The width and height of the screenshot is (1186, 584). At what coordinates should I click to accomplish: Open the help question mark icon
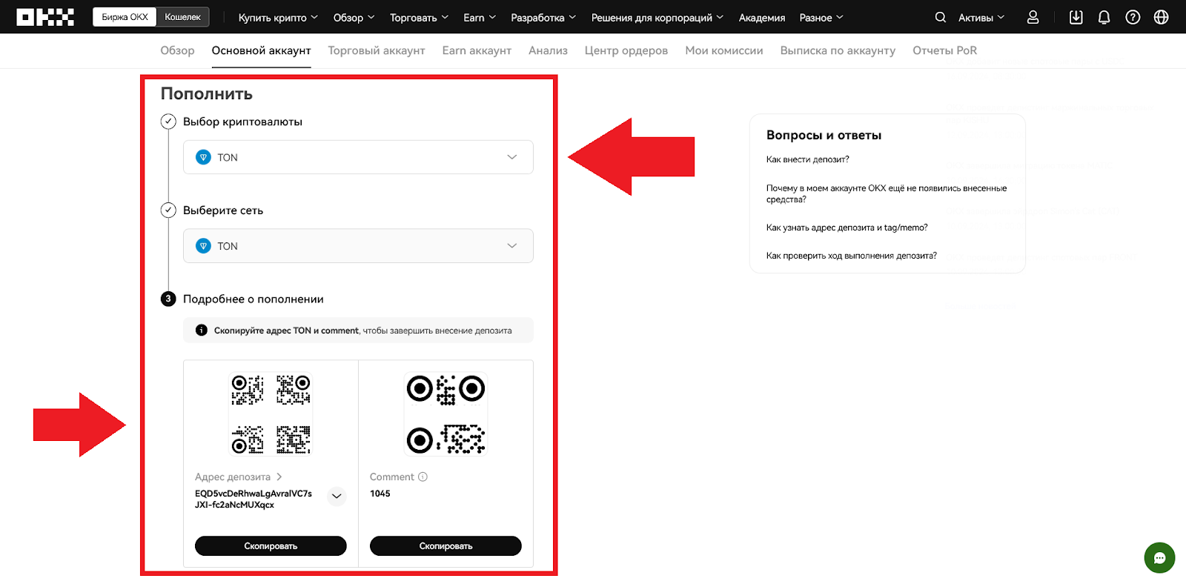point(1133,17)
